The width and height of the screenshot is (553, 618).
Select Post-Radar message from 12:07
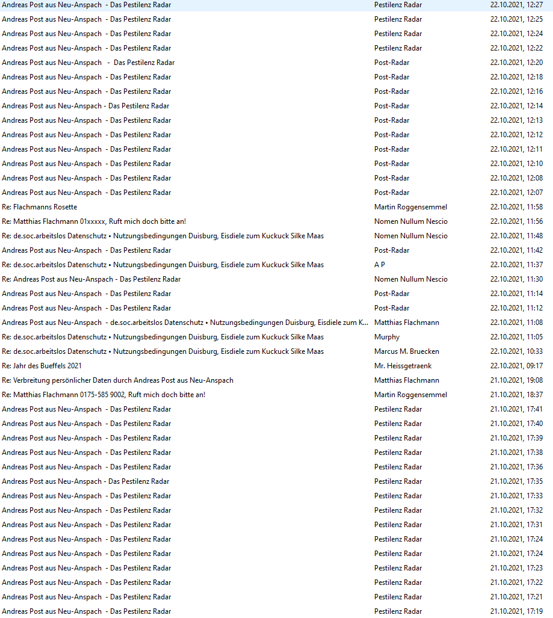tap(276, 193)
